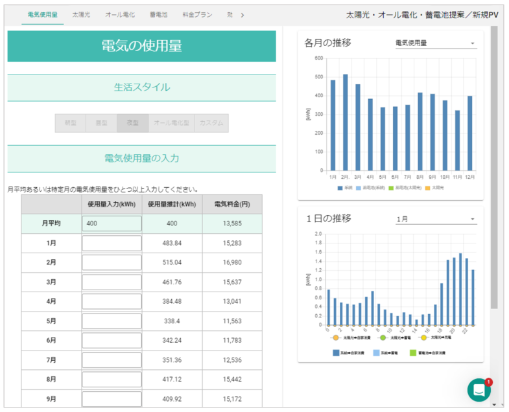Viewport: 509px width, 412px height.
Task: Click the 11,783 cost cell for 6月
Action: click(x=232, y=340)
